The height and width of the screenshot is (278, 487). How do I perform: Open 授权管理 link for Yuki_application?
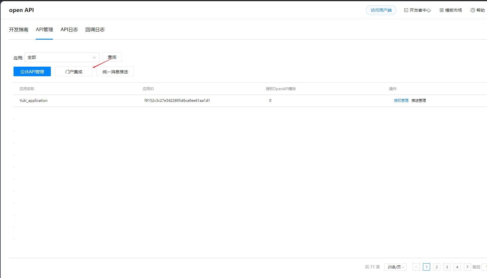[x=401, y=101]
